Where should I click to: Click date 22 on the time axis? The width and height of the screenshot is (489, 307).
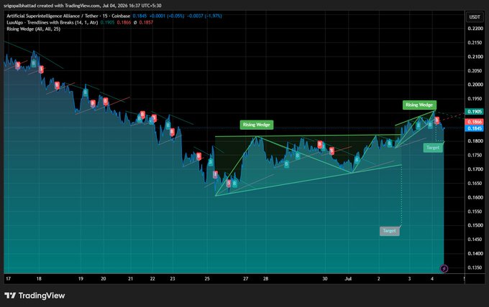click(152, 279)
